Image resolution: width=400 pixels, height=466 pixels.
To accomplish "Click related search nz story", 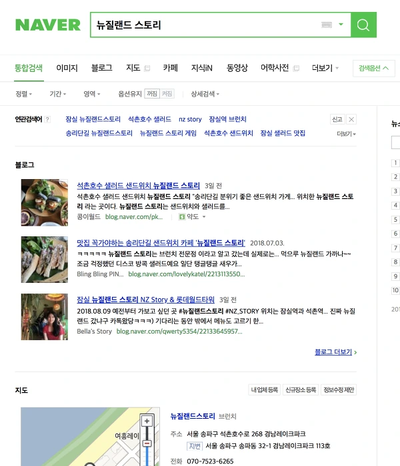I will (190, 119).
